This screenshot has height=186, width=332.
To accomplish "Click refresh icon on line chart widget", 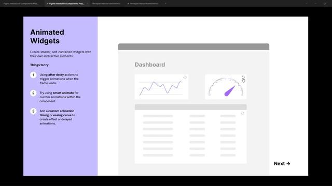I will (185, 77).
